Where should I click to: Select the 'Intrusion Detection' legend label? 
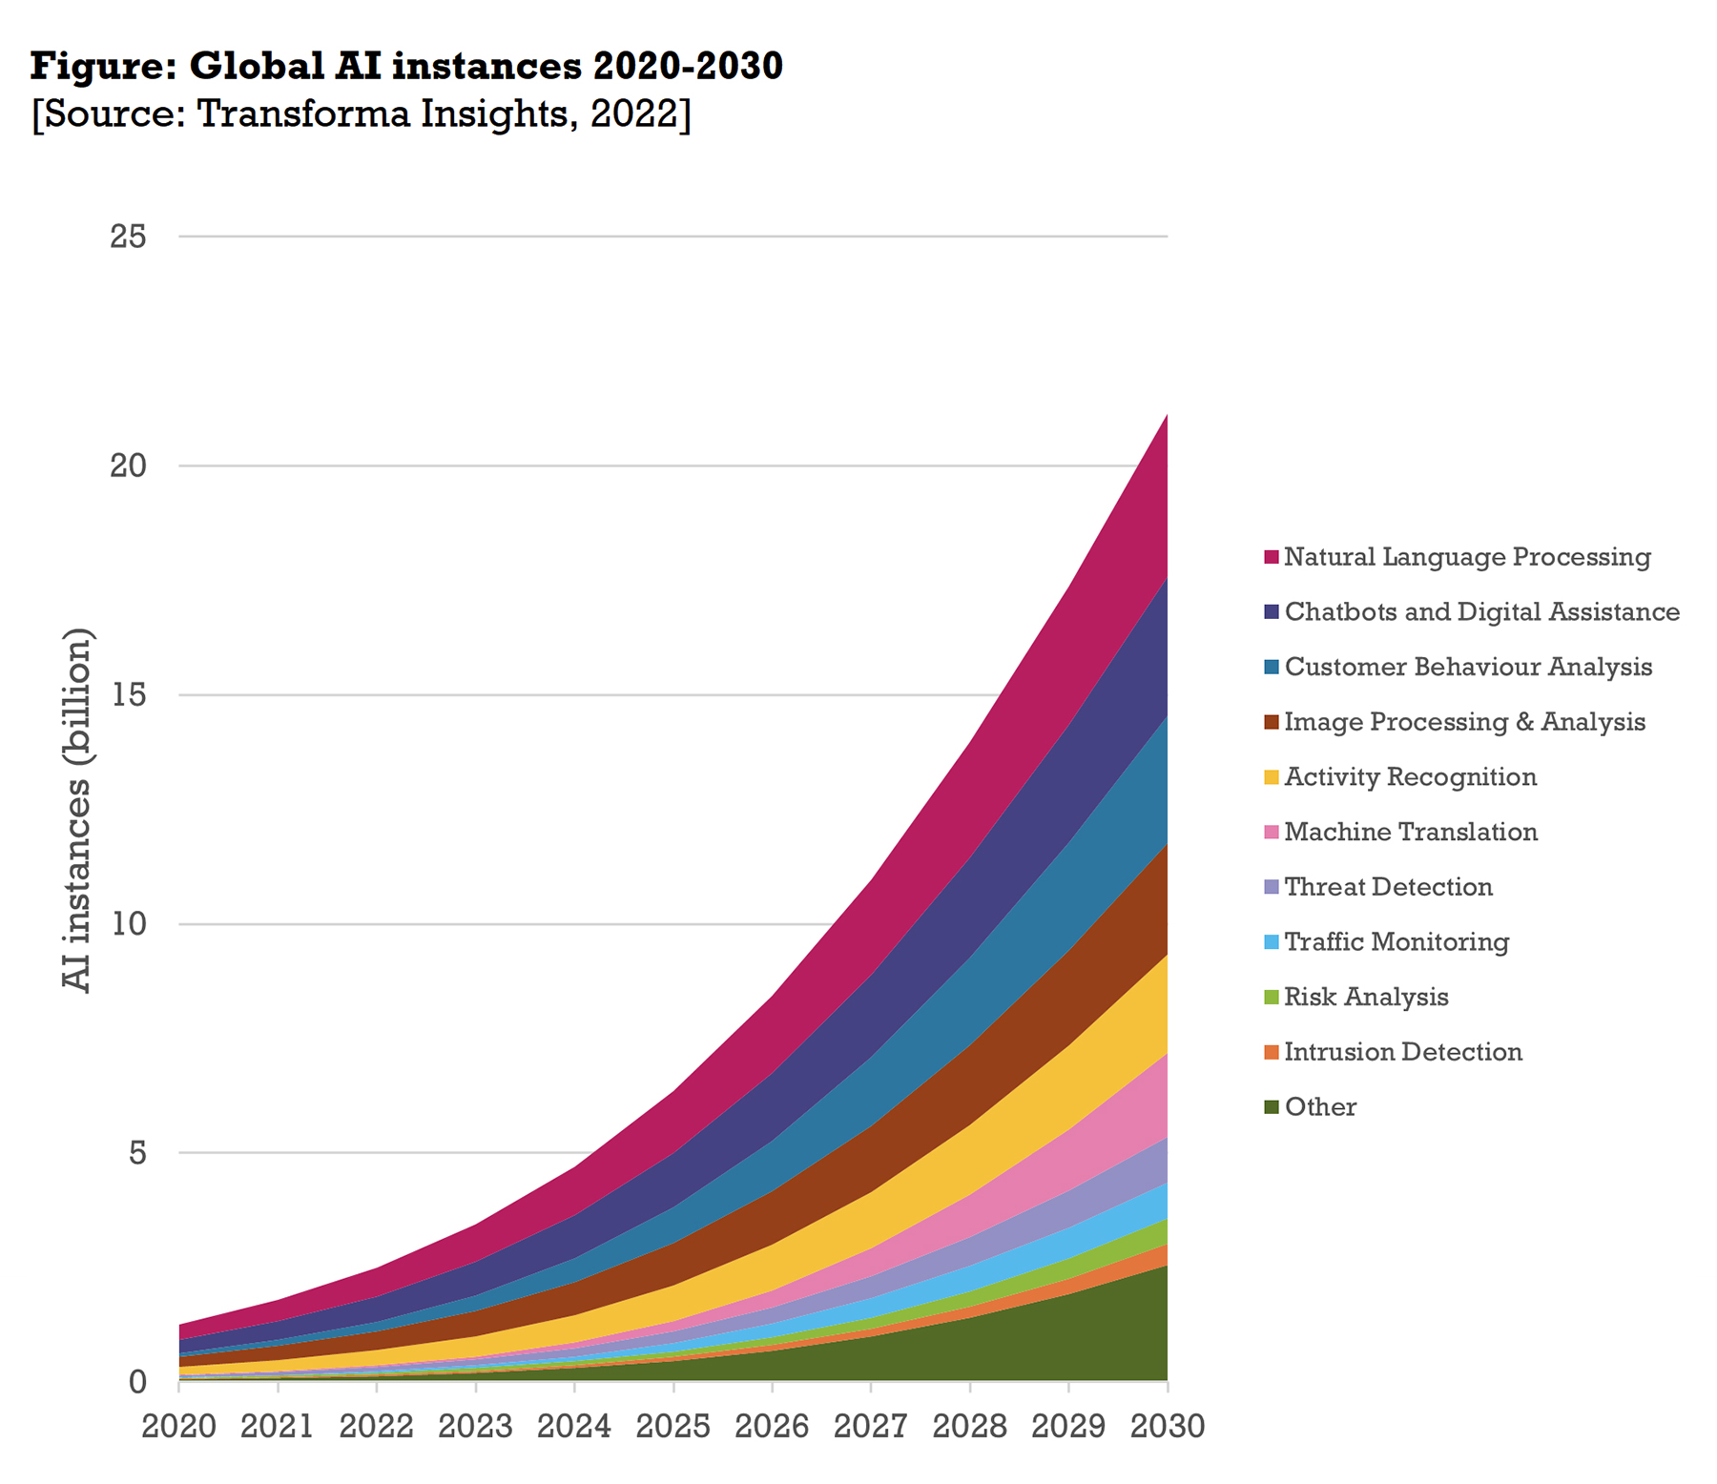click(x=1403, y=1052)
